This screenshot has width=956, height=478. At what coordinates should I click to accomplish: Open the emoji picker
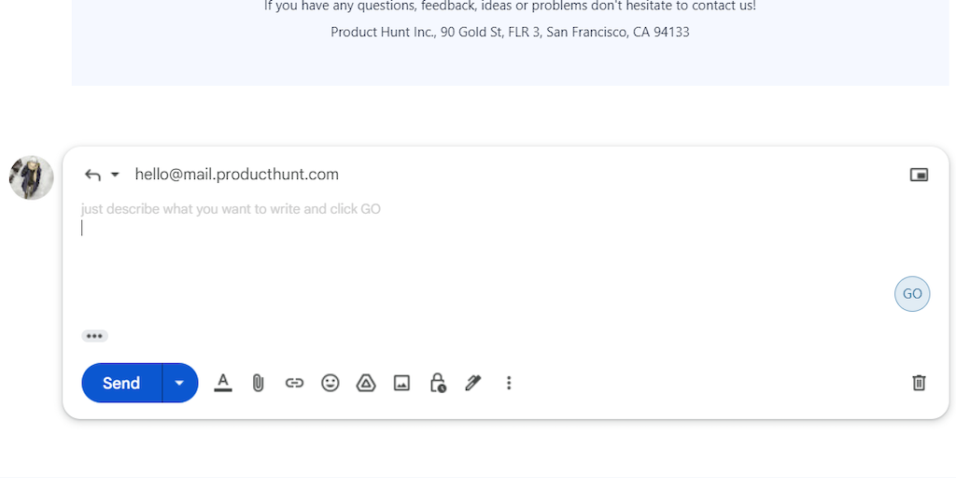pyautogui.click(x=330, y=383)
